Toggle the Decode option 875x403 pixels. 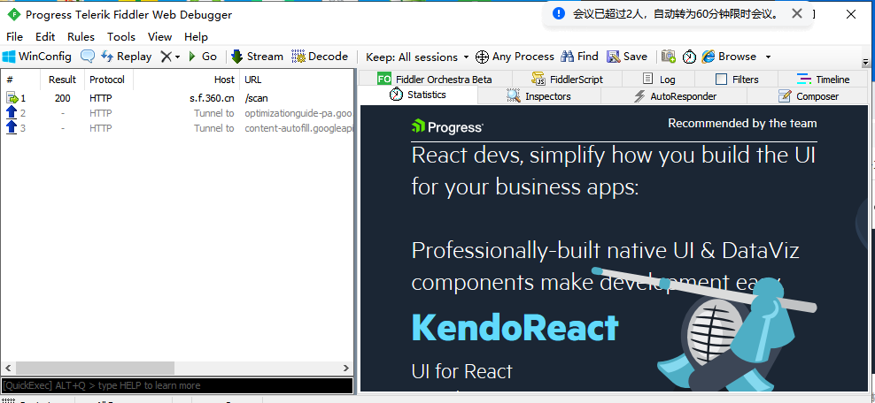(x=320, y=57)
